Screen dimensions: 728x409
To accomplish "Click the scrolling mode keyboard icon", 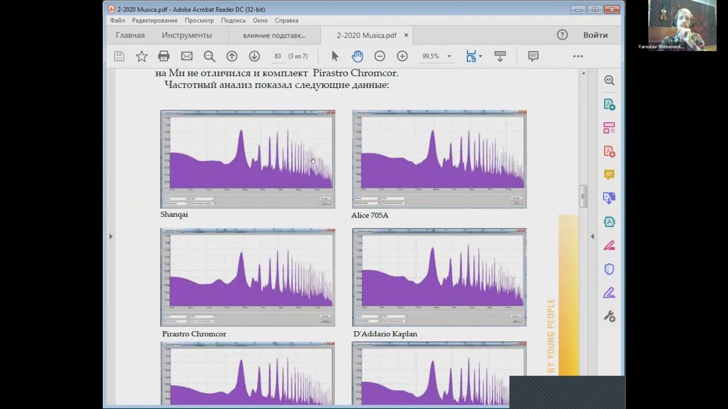I will [500, 56].
